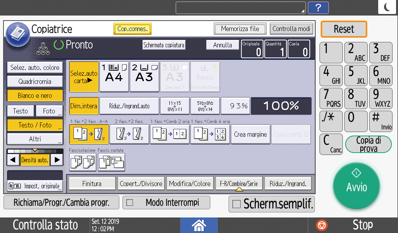This screenshot has height=233, width=398.
Task: Select Bianco e nero color mode
Action: 35,96
